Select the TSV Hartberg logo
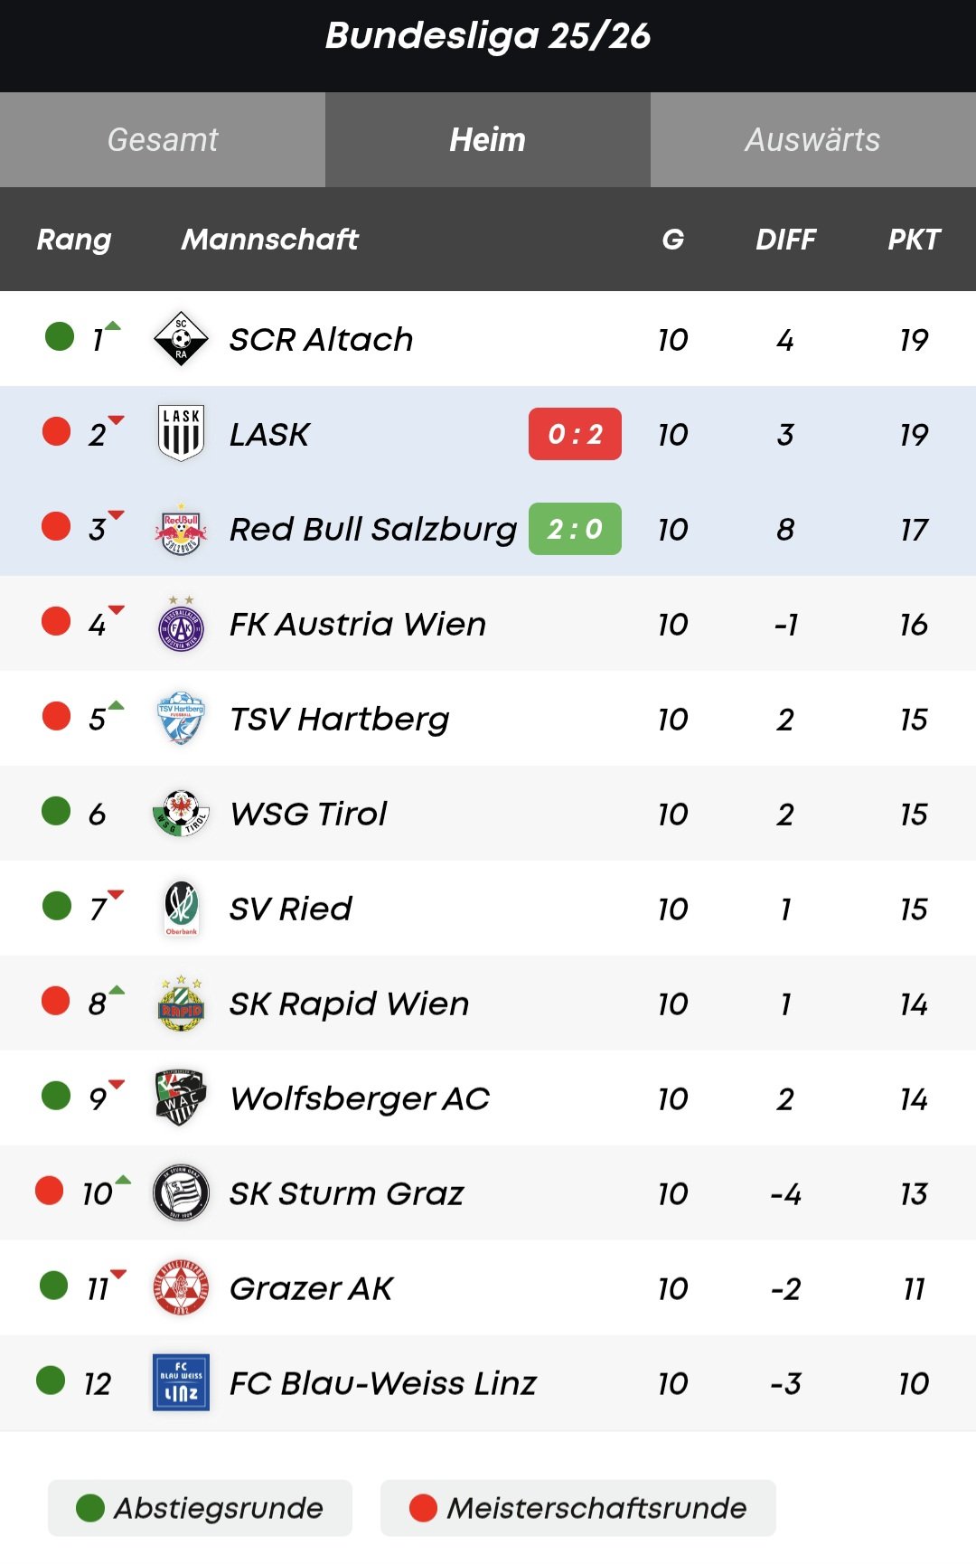 click(x=181, y=719)
